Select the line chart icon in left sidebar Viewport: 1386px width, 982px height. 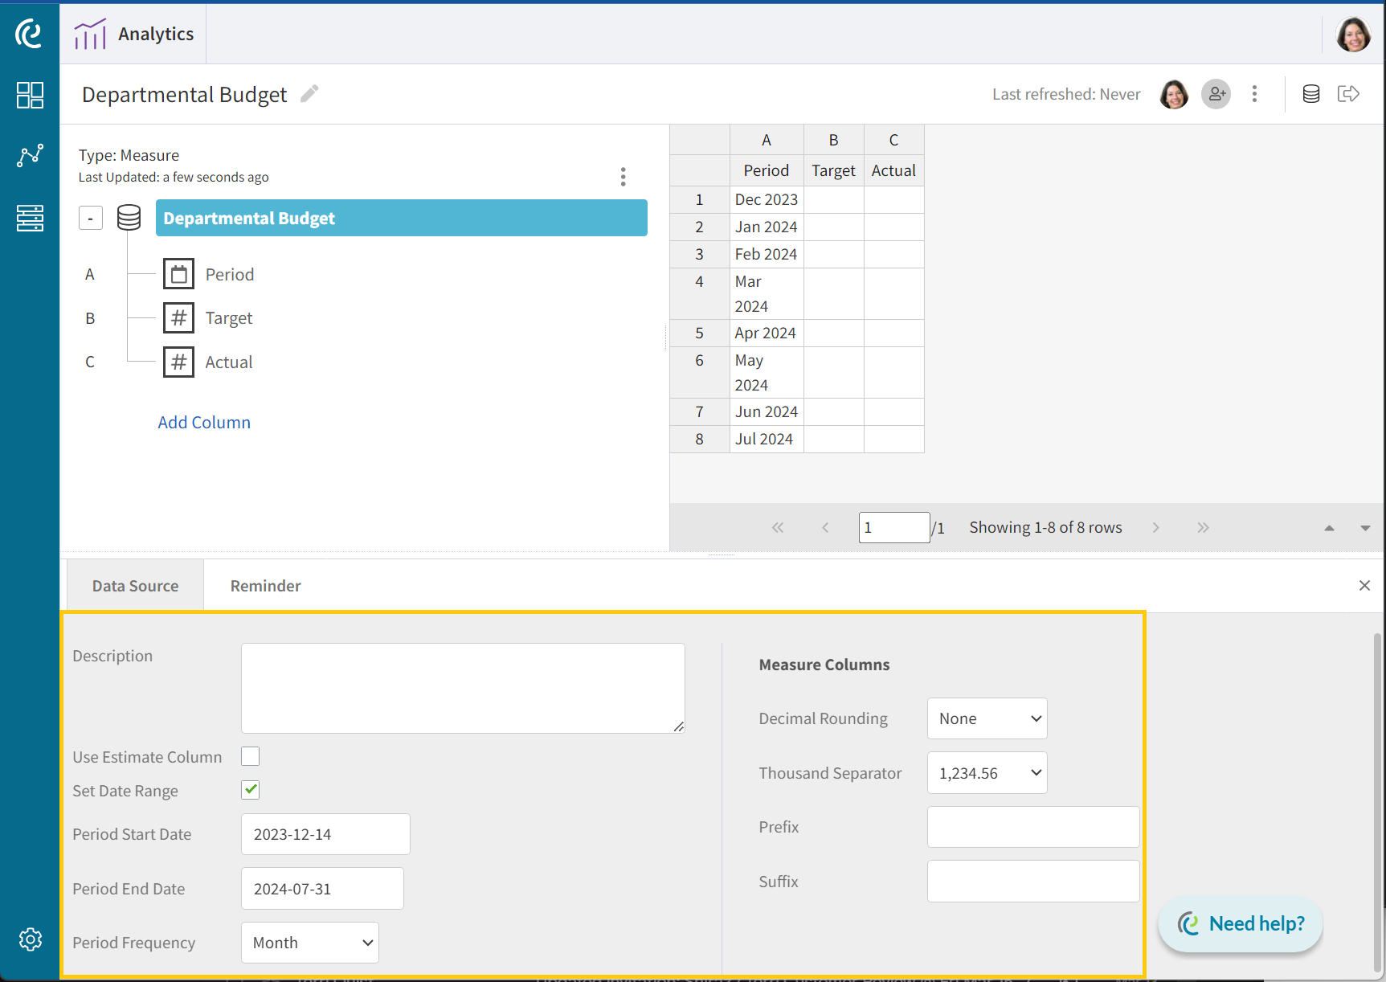click(x=30, y=156)
